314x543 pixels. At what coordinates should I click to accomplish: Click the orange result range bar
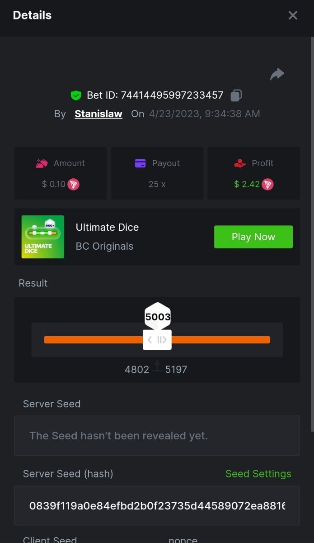click(157, 340)
